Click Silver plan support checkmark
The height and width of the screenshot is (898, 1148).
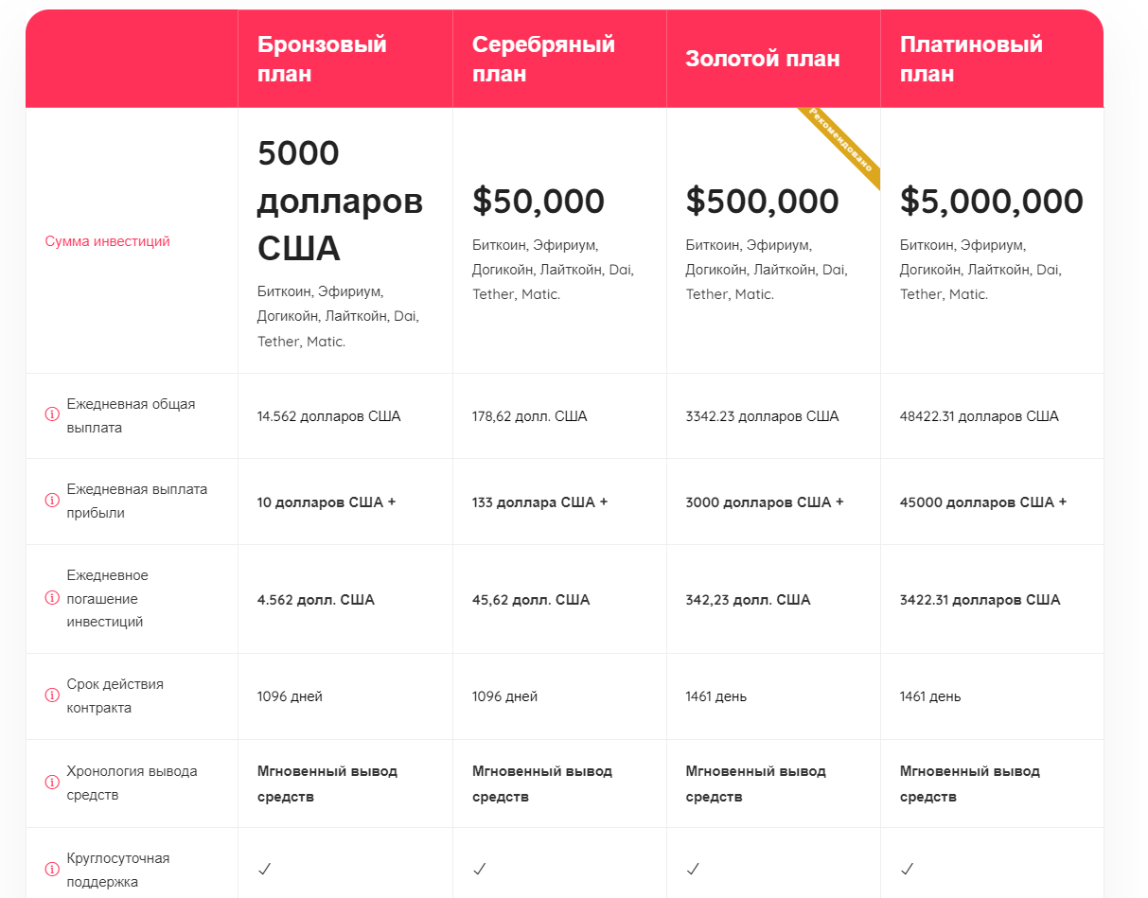pos(480,868)
